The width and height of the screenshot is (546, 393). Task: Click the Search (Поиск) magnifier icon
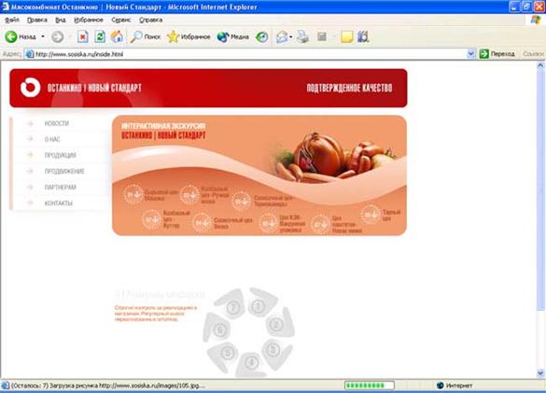click(x=136, y=36)
